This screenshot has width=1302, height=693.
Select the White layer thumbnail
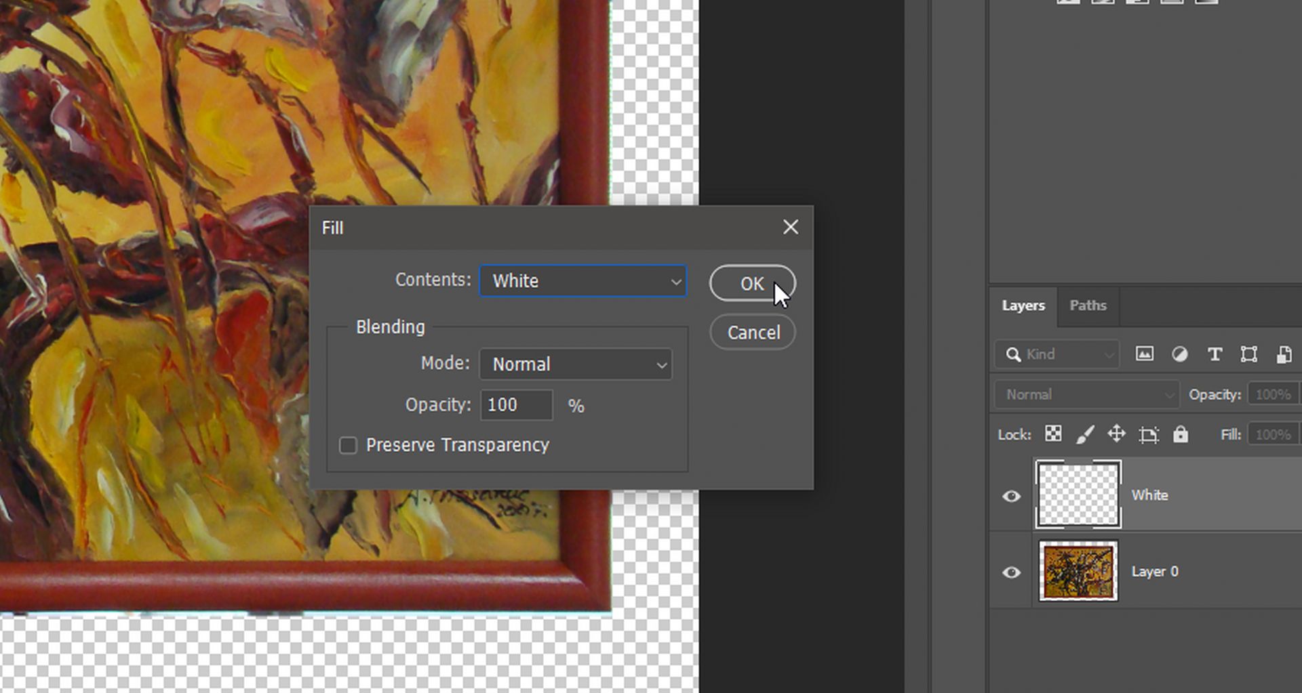1078,495
